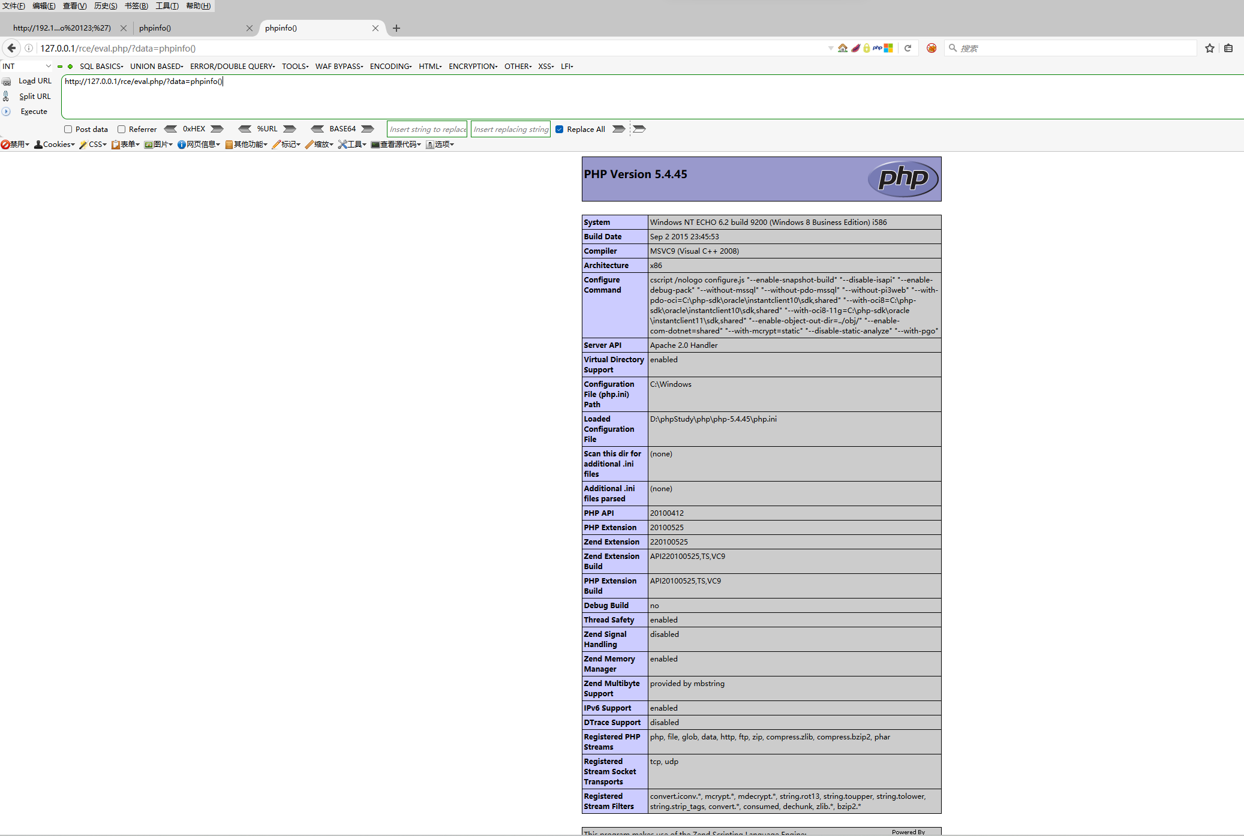Expand the XSS menu
This screenshot has width=1244, height=836.
point(546,67)
